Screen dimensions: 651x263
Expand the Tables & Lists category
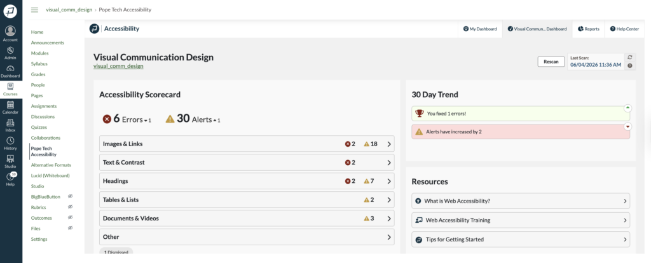[247, 199]
